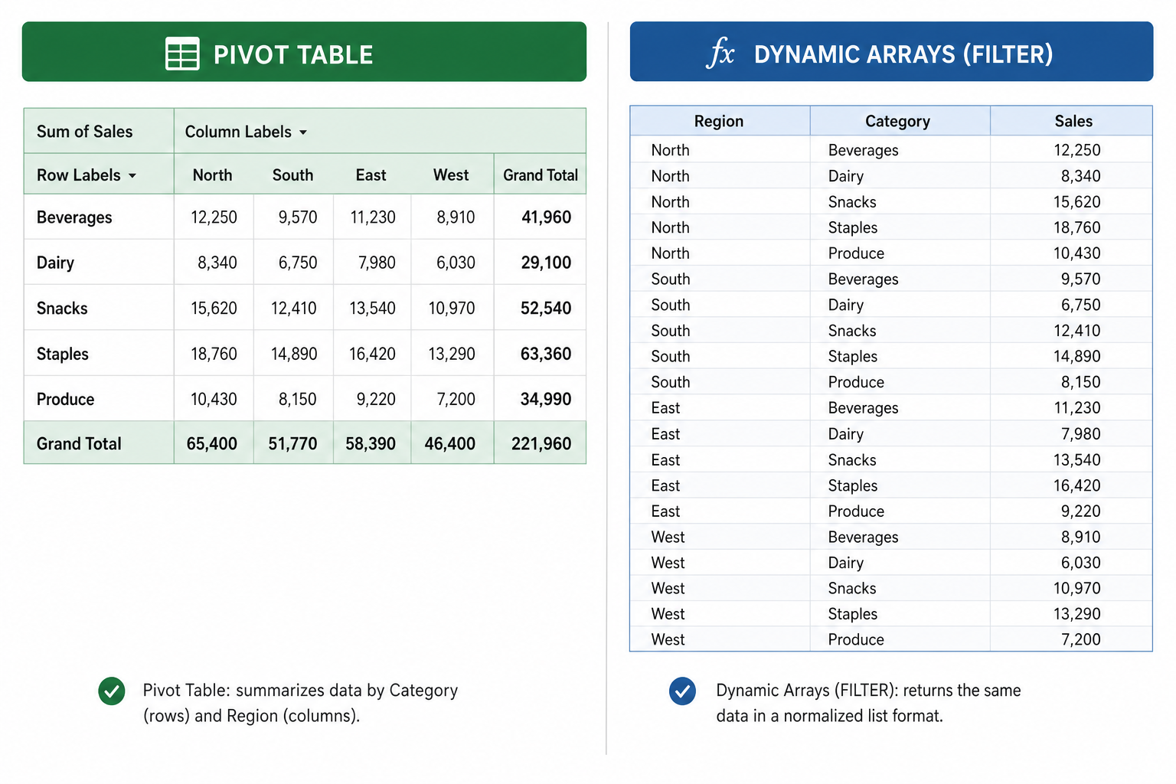Select 7,200 in the FILTER list Sales column
1176x784 pixels.
point(1081,639)
